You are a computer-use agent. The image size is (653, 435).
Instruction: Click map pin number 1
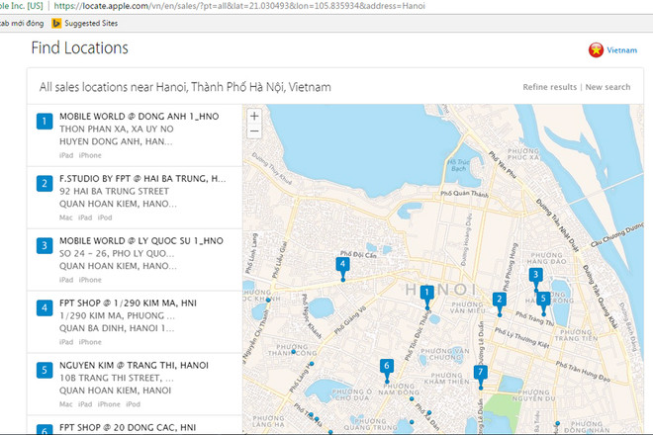click(x=426, y=292)
